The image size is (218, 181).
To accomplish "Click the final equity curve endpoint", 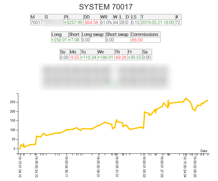I will pyautogui.click(x=207, y=101).
